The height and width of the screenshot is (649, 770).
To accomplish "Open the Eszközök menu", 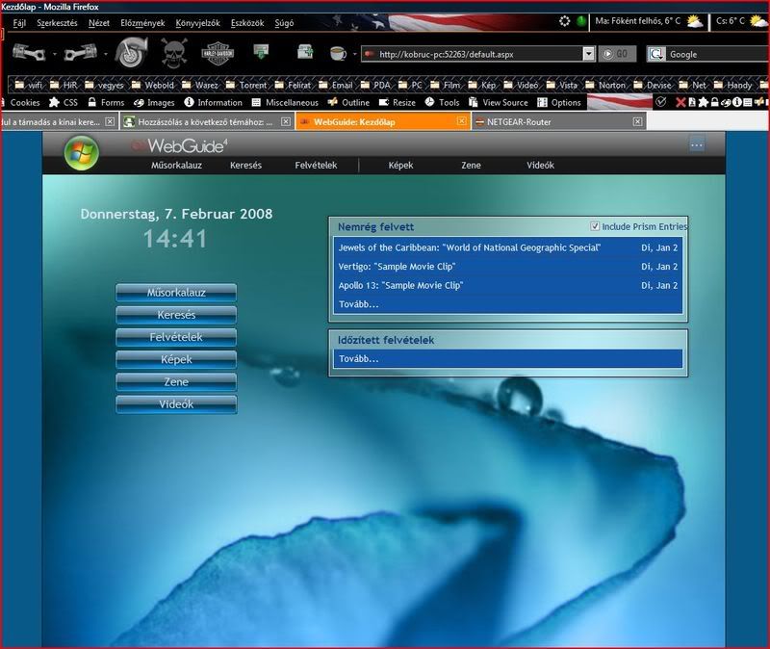I will pyautogui.click(x=247, y=22).
